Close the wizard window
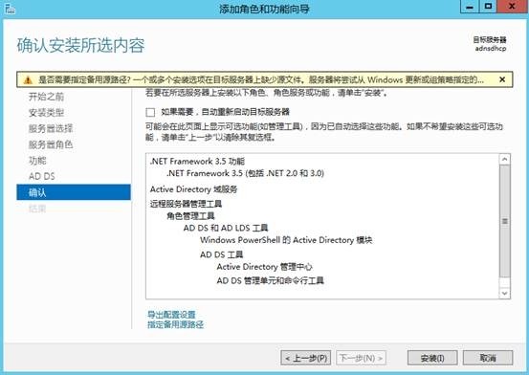The image size is (529, 375). (512, 7)
